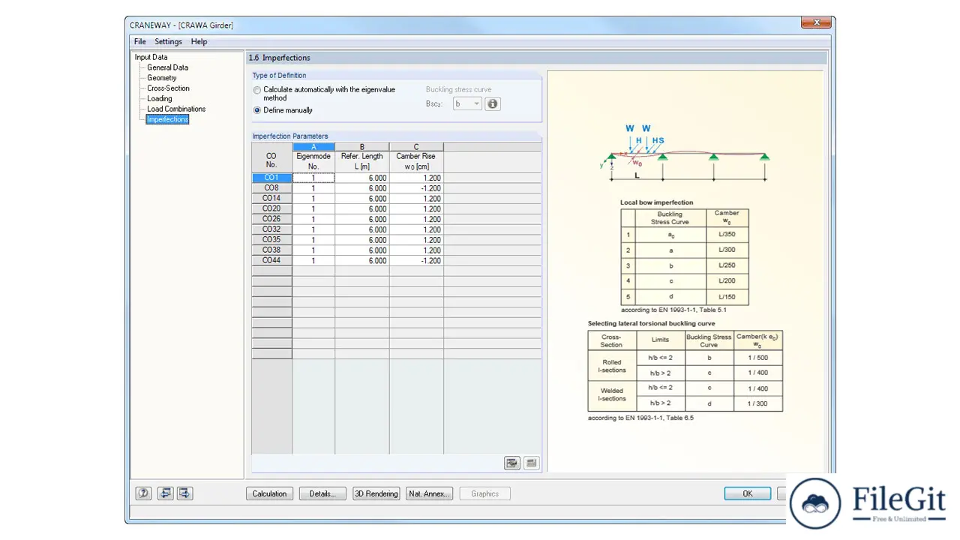Click the table settings icon beside export
This screenshot has height=540, width=960.
[x=532, y=463]
